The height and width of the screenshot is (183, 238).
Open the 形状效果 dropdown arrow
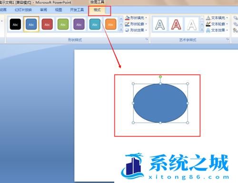146,30
